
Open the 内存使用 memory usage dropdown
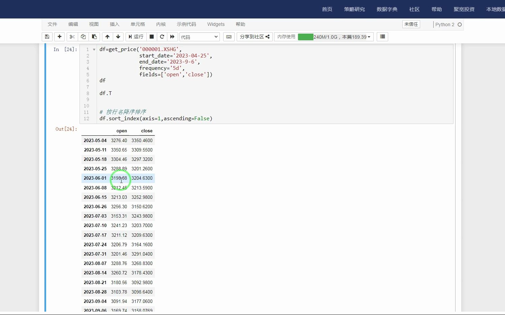tap(324, 37)
